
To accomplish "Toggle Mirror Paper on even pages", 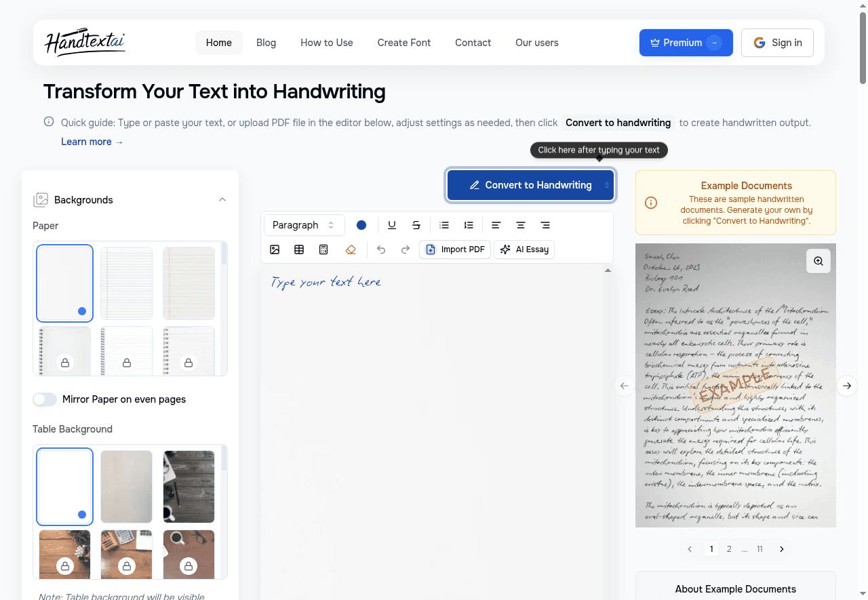I will 45,399.
